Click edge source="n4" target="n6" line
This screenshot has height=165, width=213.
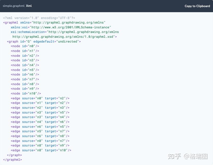coord(40,122)
